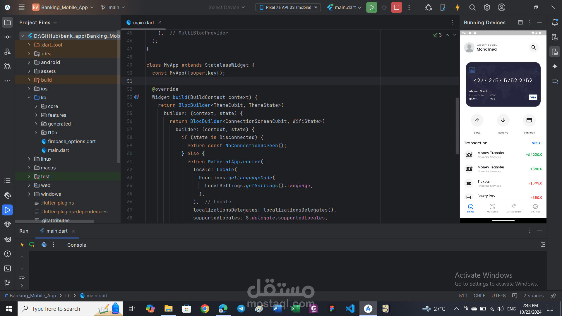The width and height of the screenshot is (562, 316).
Task: Open Terminal tool window
Action: (7, 268)
